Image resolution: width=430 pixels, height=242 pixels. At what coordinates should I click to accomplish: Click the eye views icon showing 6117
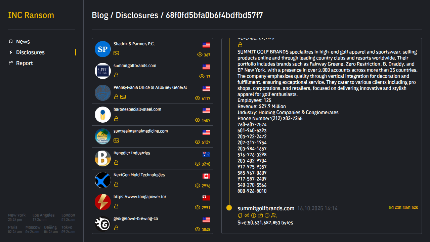click(198, 98)
